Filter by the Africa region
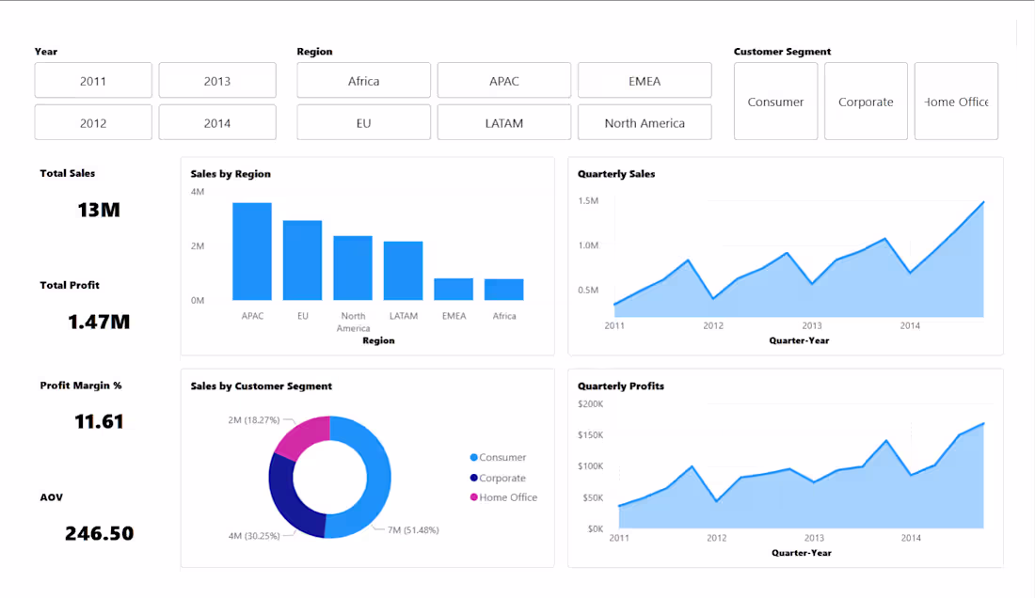The height and width of the screenshot is (598, 1035). (363, 80)
